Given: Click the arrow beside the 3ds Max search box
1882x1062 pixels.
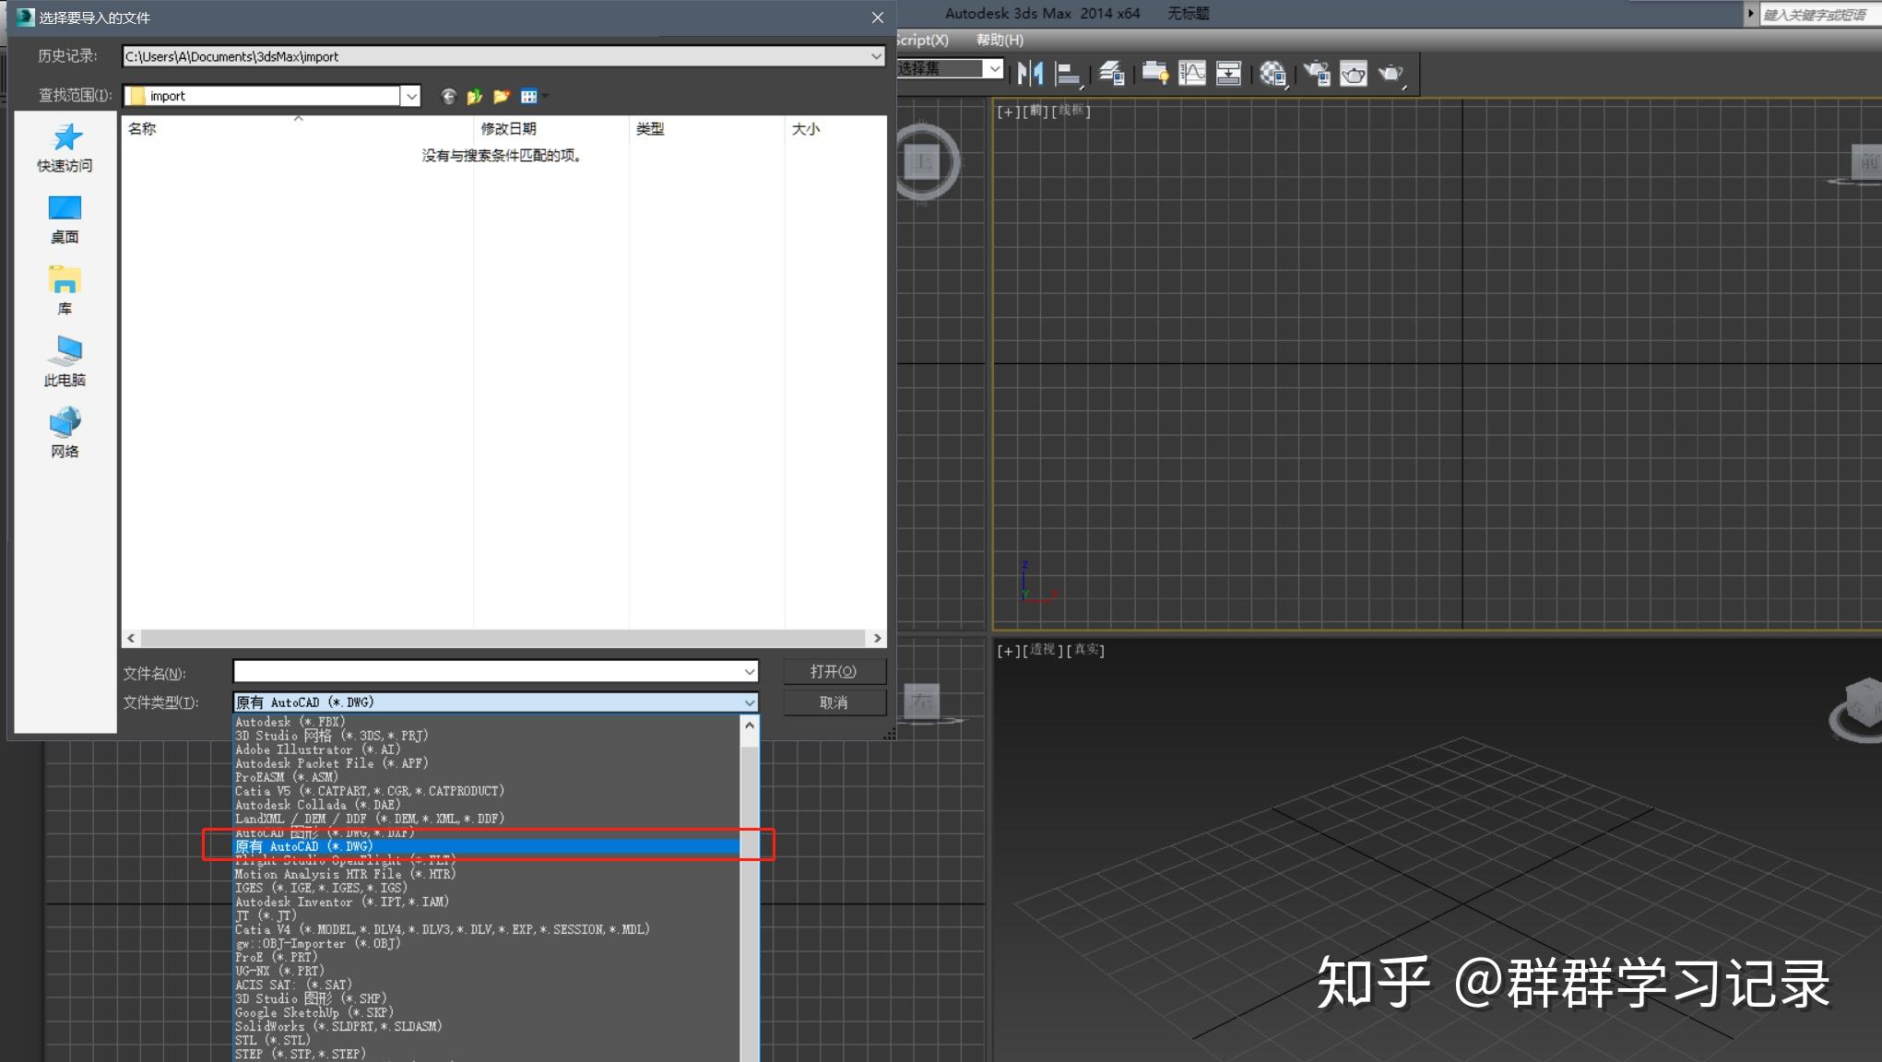Looking at the screenshot, I should click(x=1750, y=14).
